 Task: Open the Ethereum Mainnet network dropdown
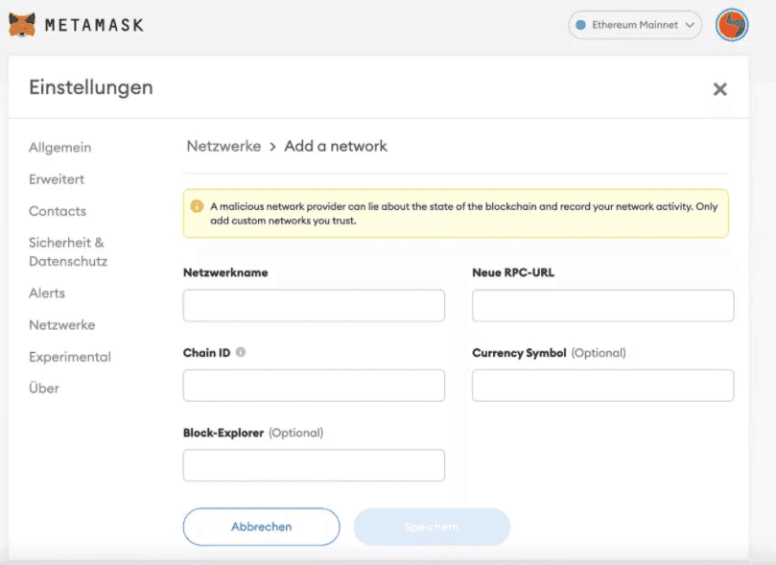click(635, 25)
